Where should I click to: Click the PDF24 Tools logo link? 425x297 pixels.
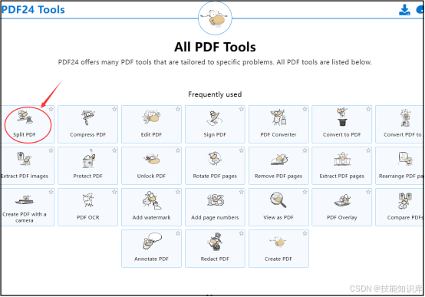click(33, 10)
